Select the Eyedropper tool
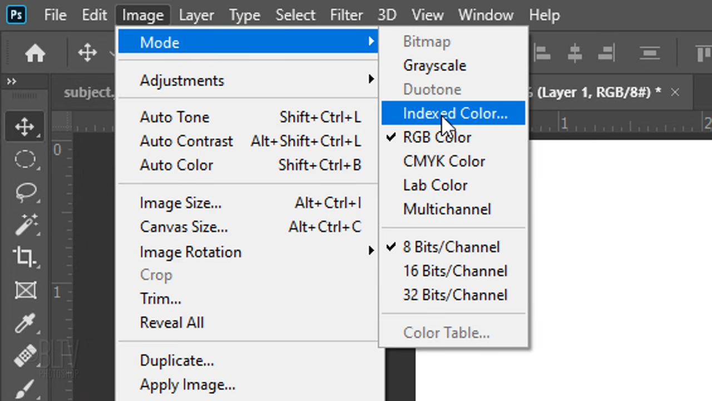 point(25,323)
